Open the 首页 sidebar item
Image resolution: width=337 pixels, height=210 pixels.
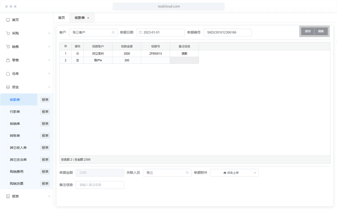click(15, 20)
